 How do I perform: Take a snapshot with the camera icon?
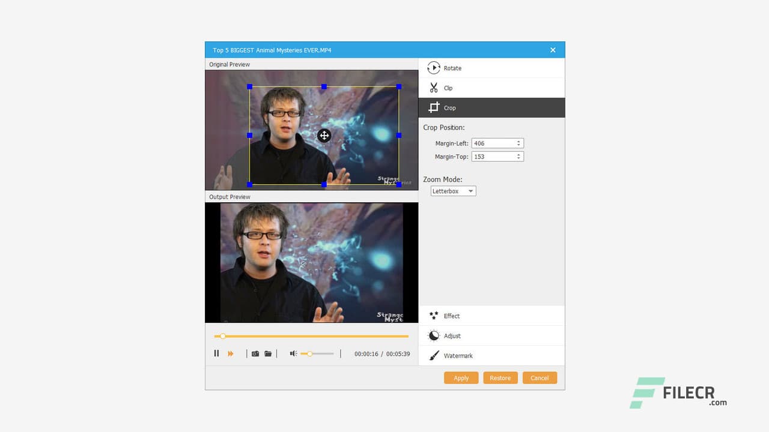pyautogui.click(x=256, y=353)
